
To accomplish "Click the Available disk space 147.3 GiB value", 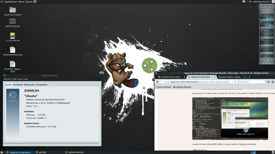I will point(52,126).
